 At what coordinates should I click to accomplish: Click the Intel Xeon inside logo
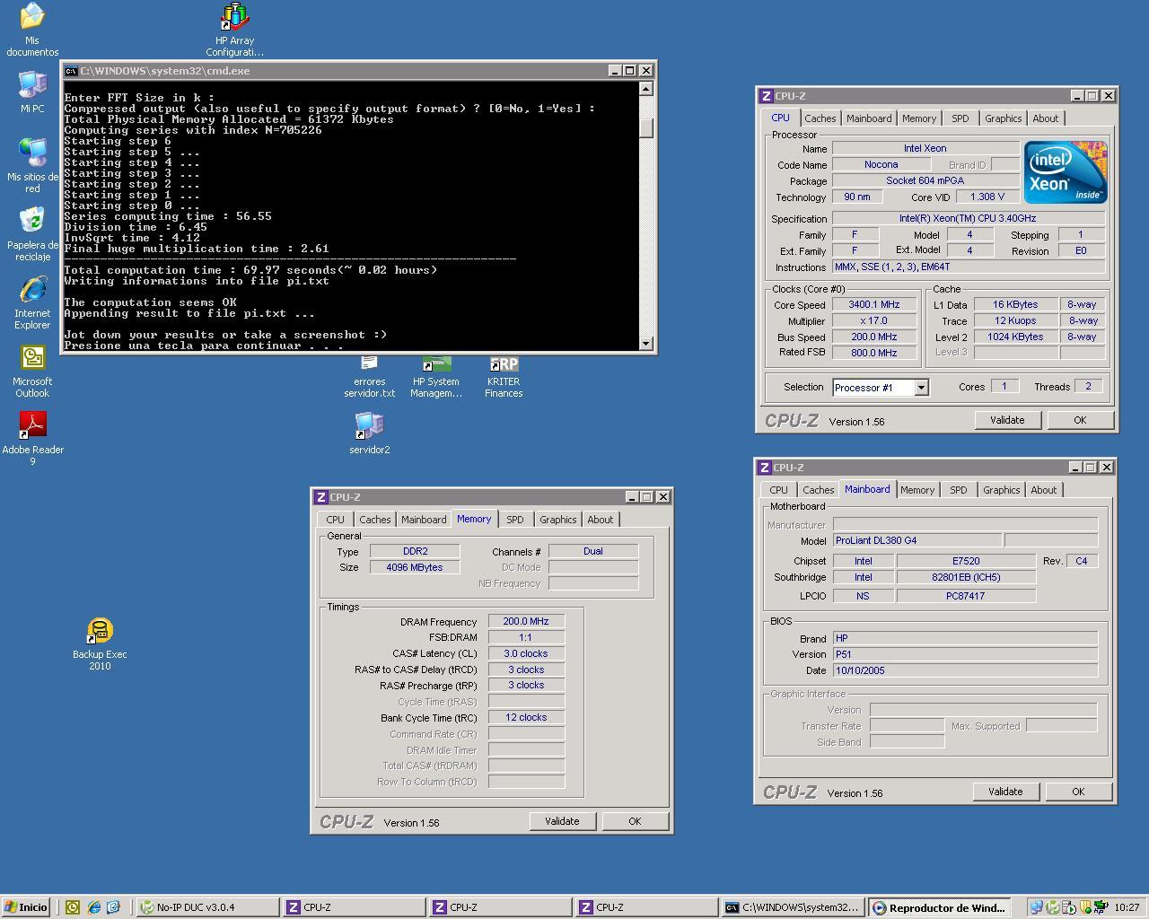(1066, 172)
